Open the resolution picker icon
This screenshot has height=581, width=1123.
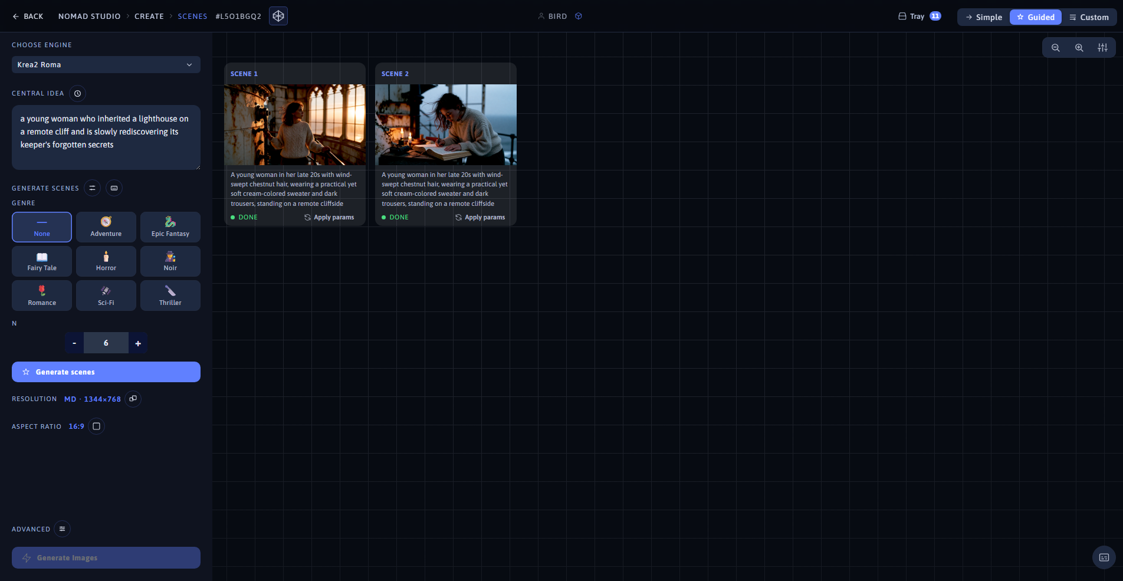click(133, 399)
